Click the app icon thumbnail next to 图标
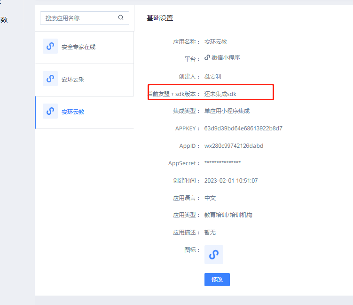This screenshot has height=305, width=353. [x=214, y=255]
